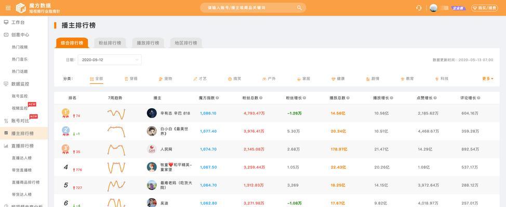Open 热门话题 in the sidebar
Image resolution: width=506 pixels, height=207 pixels.
(20, 71)
